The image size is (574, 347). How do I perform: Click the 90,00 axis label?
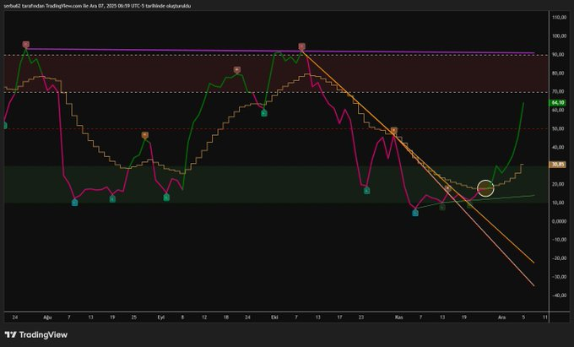click(559, 55)
